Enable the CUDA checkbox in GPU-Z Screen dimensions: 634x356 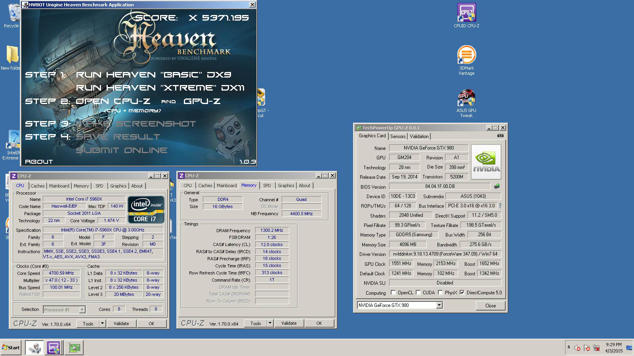click(418, 293)
